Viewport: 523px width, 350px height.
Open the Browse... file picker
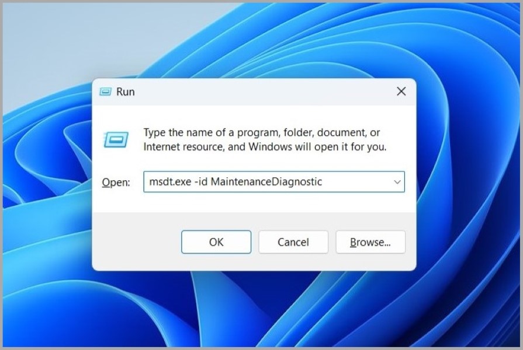point(370,242)
